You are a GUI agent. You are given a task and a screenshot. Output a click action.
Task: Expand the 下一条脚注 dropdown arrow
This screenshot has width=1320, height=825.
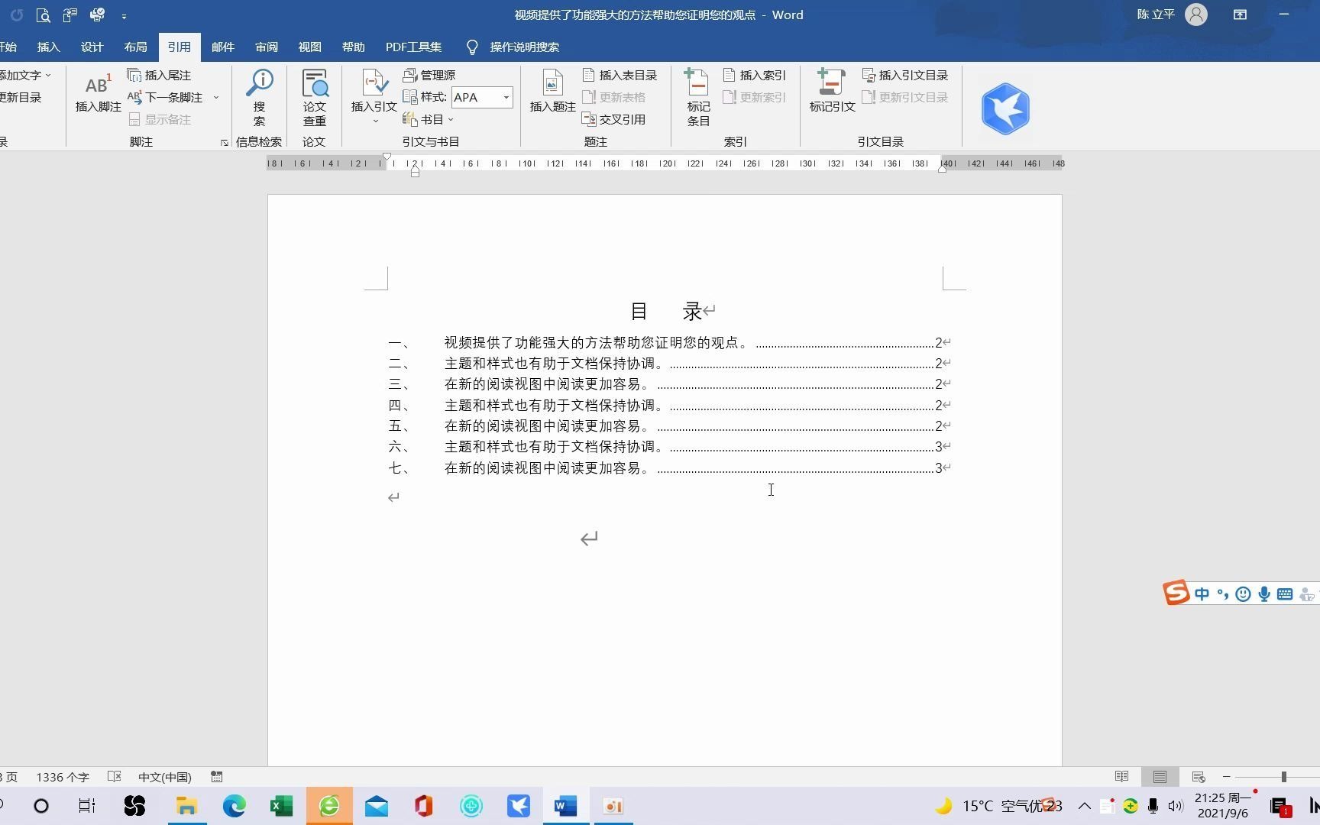216,97
